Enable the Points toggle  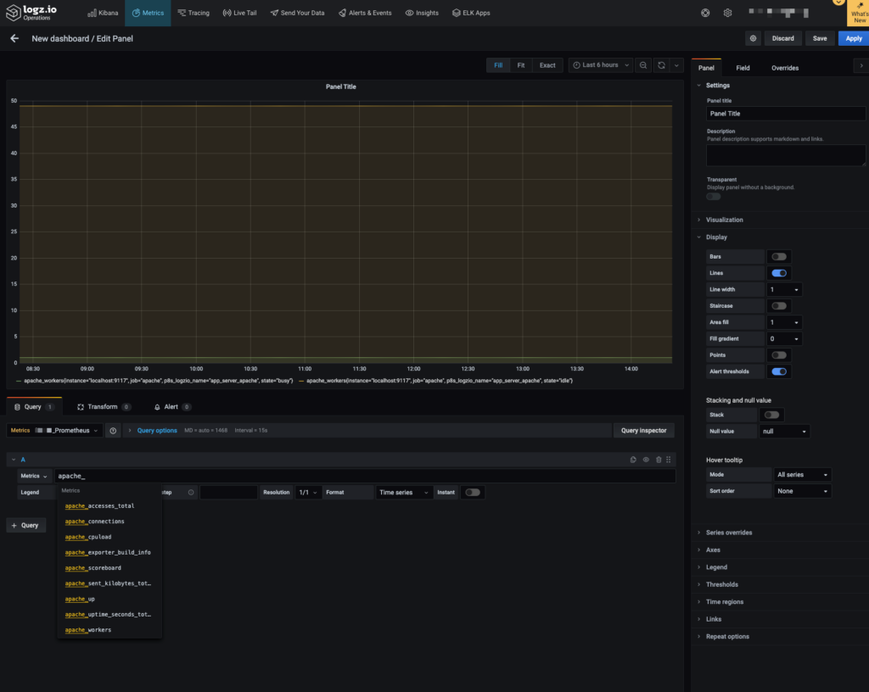[779, 355]
